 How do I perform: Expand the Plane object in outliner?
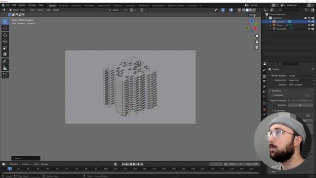tap(271, 25)
